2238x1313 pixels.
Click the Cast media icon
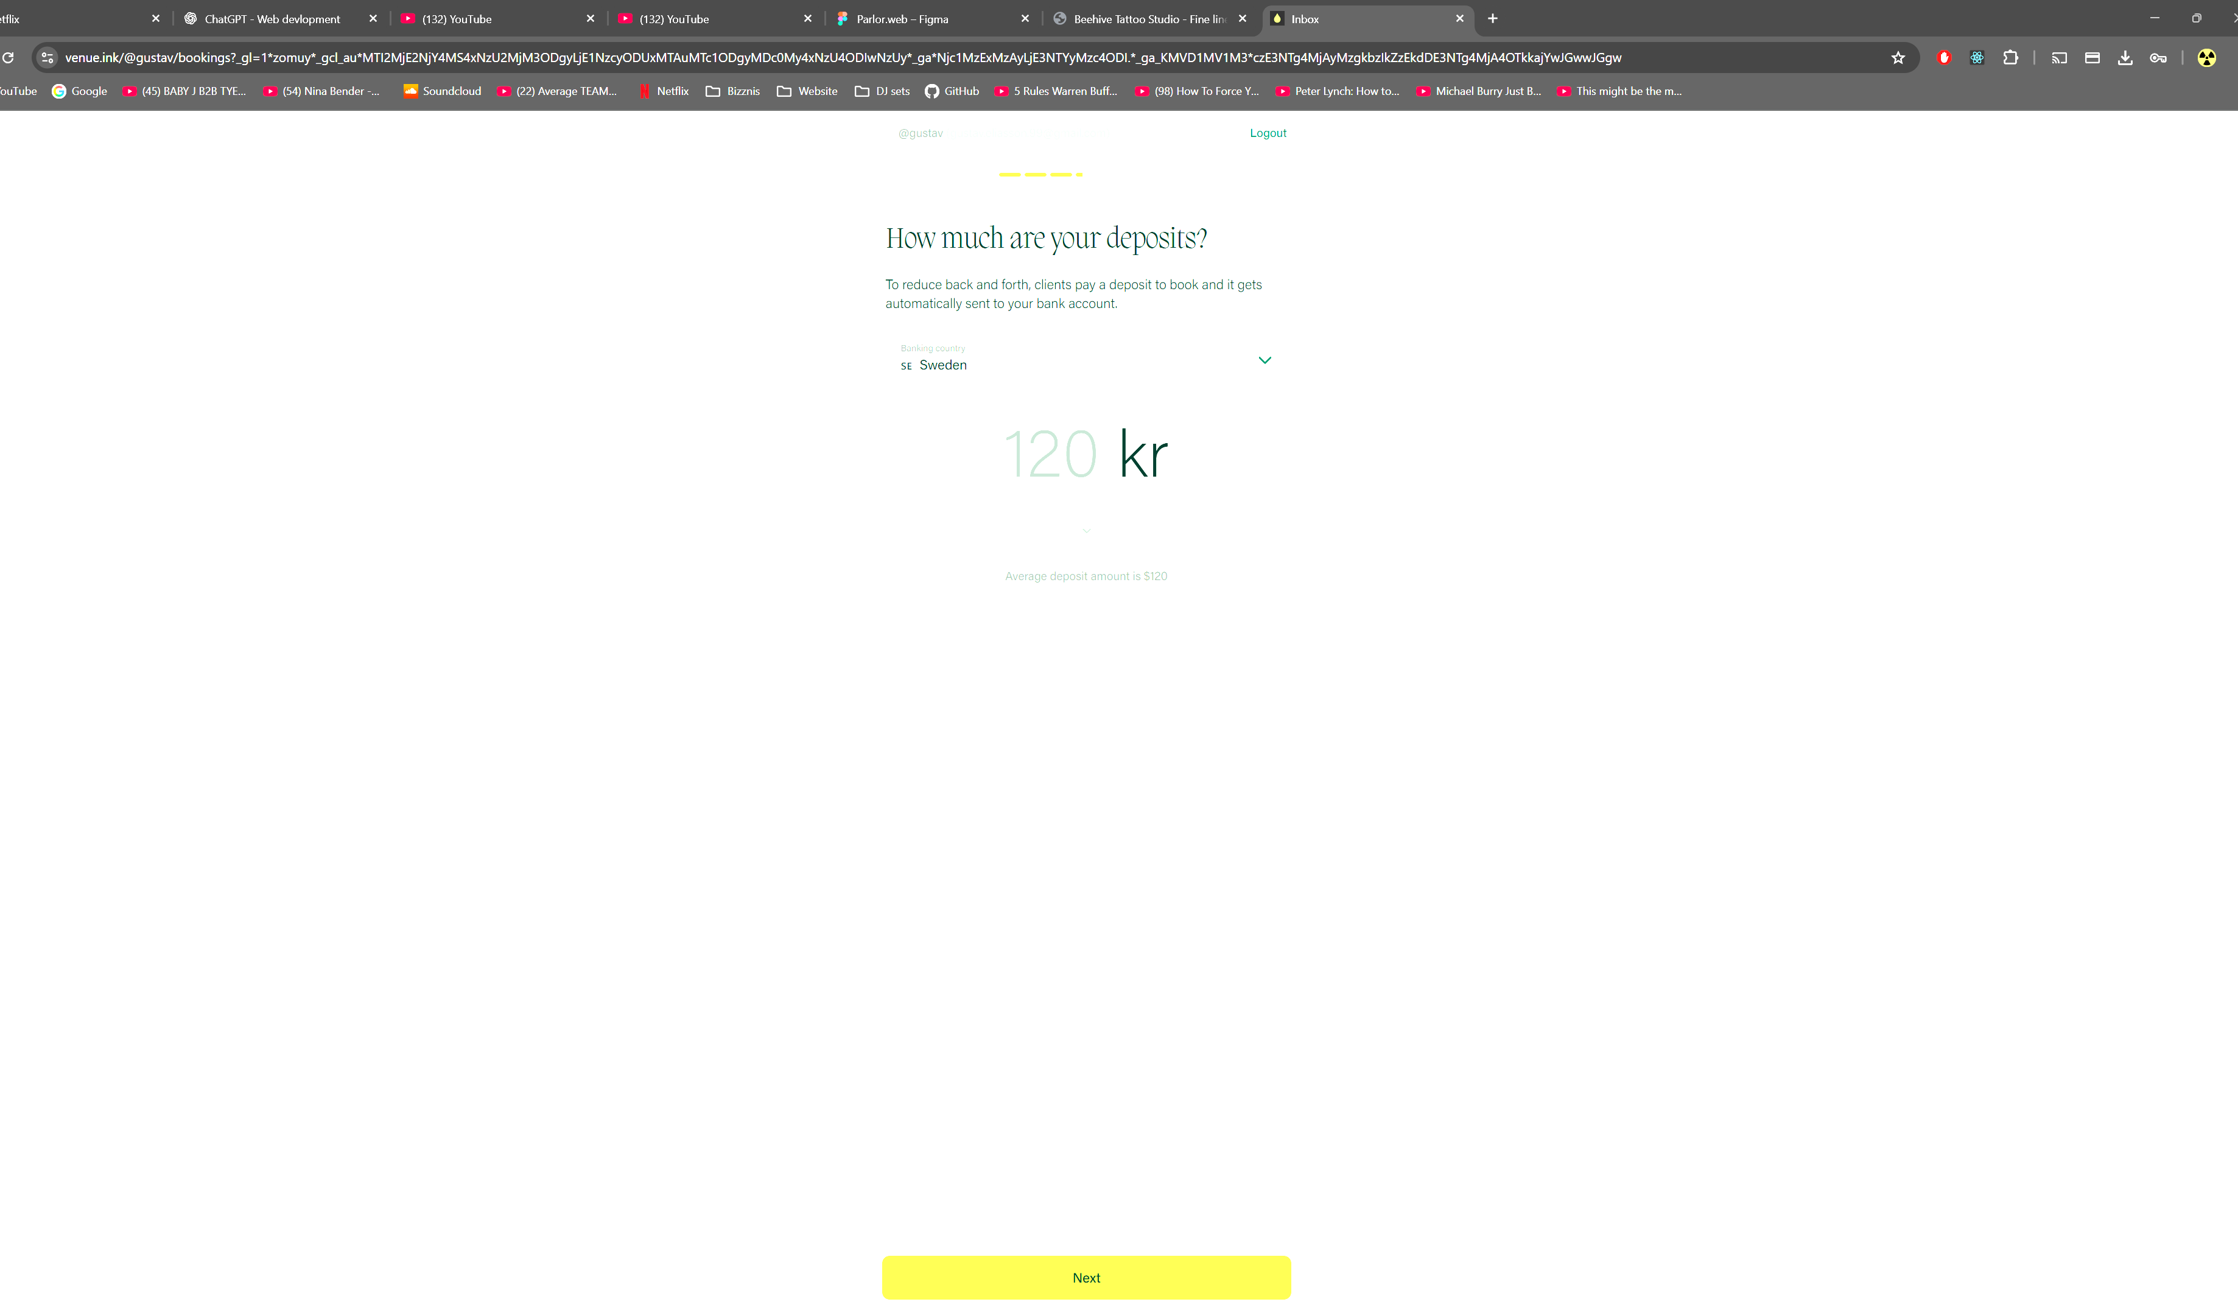click(2058, 58)
